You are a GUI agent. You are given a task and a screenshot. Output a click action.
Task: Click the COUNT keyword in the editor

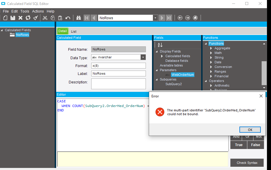coord(77,106)
